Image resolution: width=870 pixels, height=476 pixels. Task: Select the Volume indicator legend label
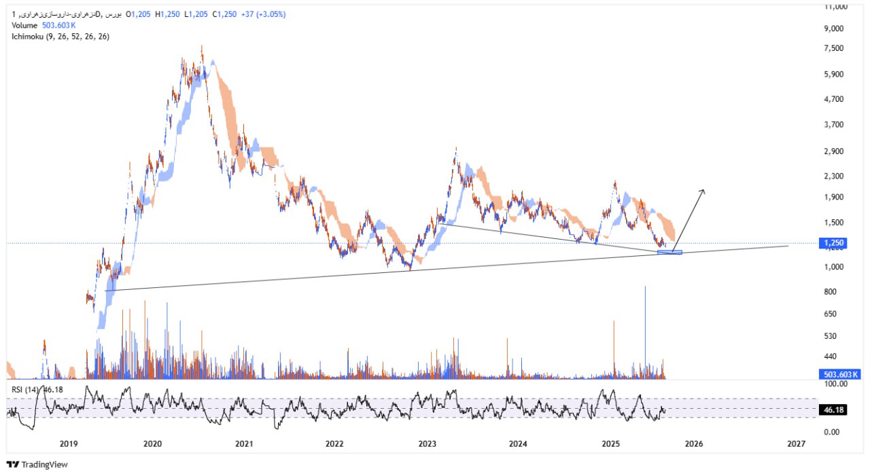[25, 25]
